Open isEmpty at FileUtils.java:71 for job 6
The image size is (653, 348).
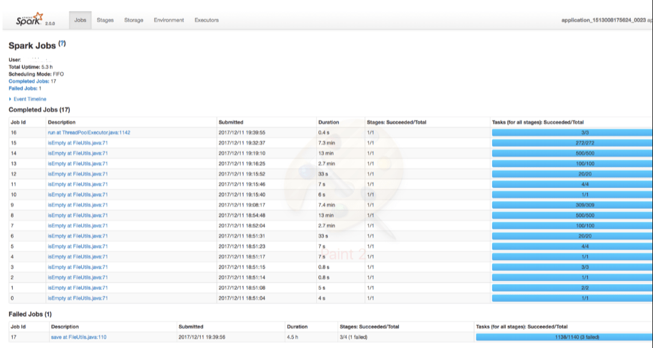(78, 236)
